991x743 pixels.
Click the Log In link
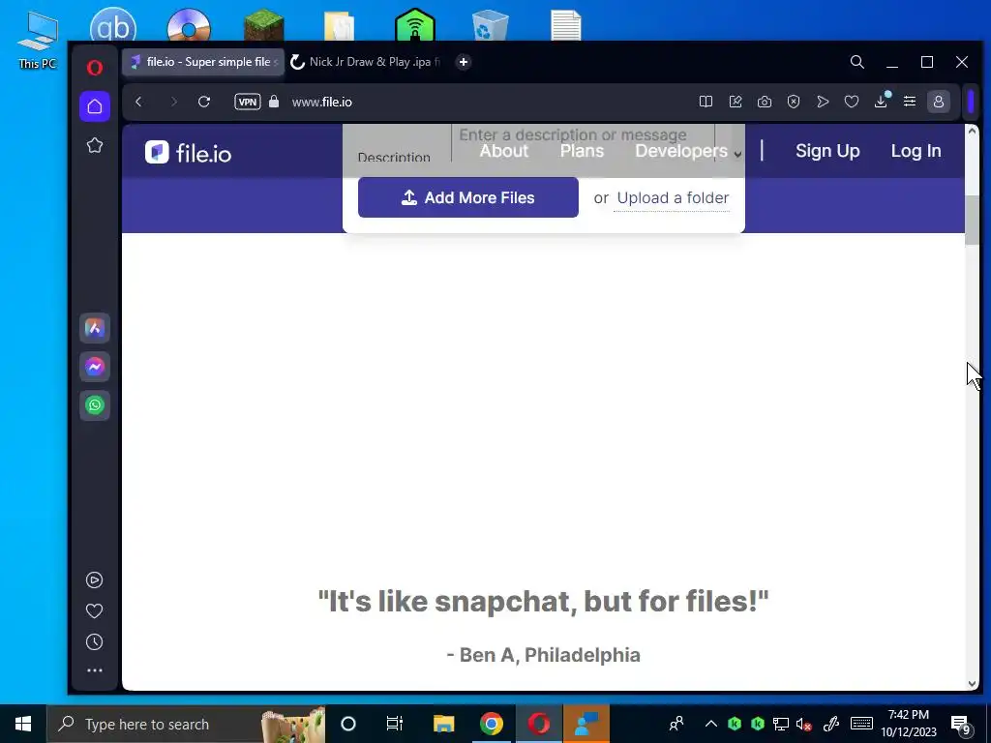pyautogui.click(x=916, y=151)
